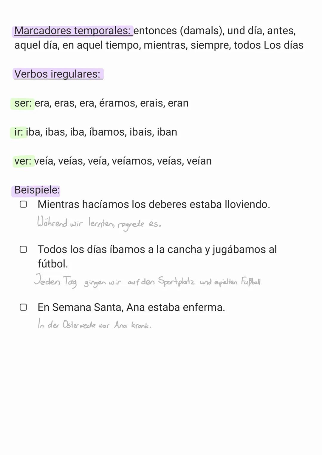Click the green highlighted "ser:" label
Image resolution: width=322 pixels, height=455 pixels.
(23, 103)
